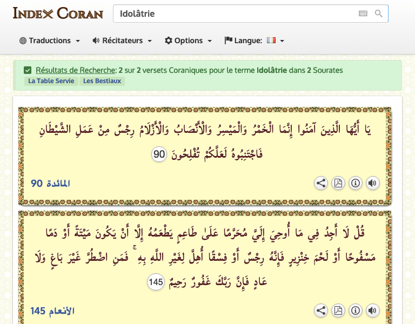Play audio for Al-Ma'ida verse 90
The width and height of the screenshot is (415, 324).
coord(372,183)
